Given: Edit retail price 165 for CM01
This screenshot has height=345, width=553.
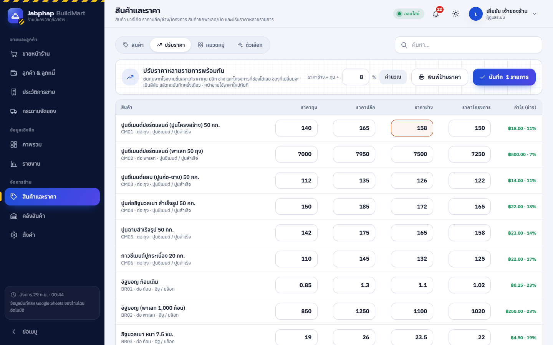Looking at the screenshot, I should click(354, 128).
